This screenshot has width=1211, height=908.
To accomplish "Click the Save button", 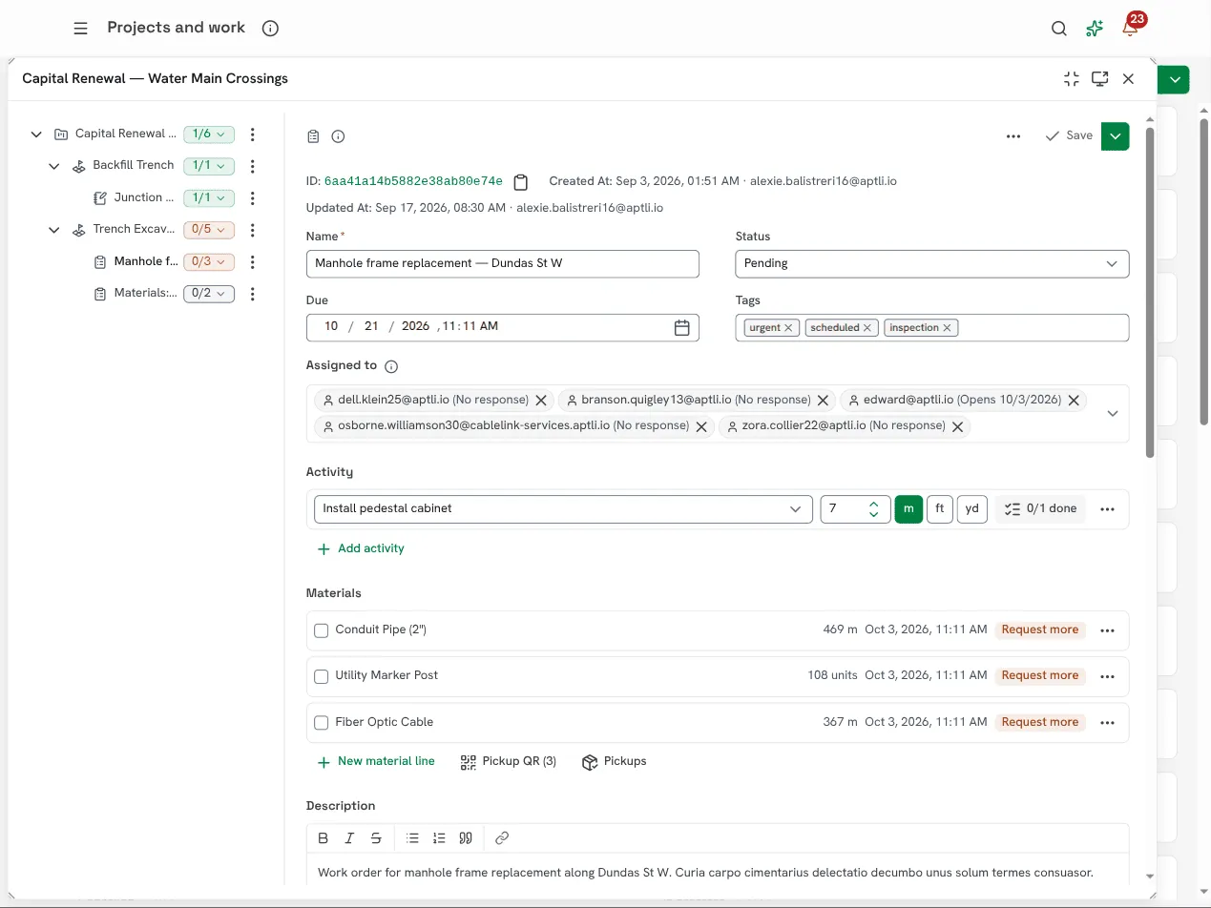I will 1069,136.
